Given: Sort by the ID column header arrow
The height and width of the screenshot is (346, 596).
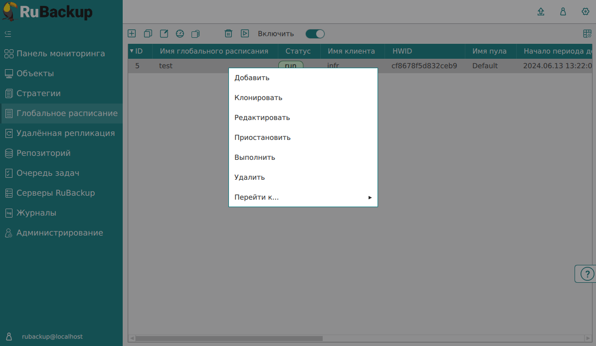Looking at the screenshot, I should point(132,51).
